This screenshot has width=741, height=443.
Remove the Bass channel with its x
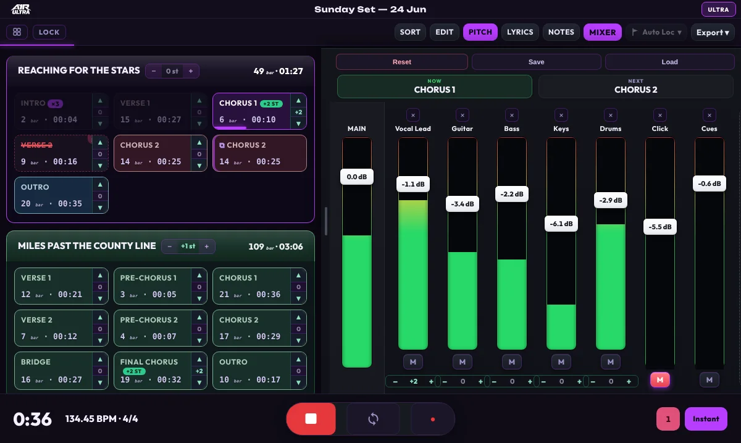coord(512,114)
